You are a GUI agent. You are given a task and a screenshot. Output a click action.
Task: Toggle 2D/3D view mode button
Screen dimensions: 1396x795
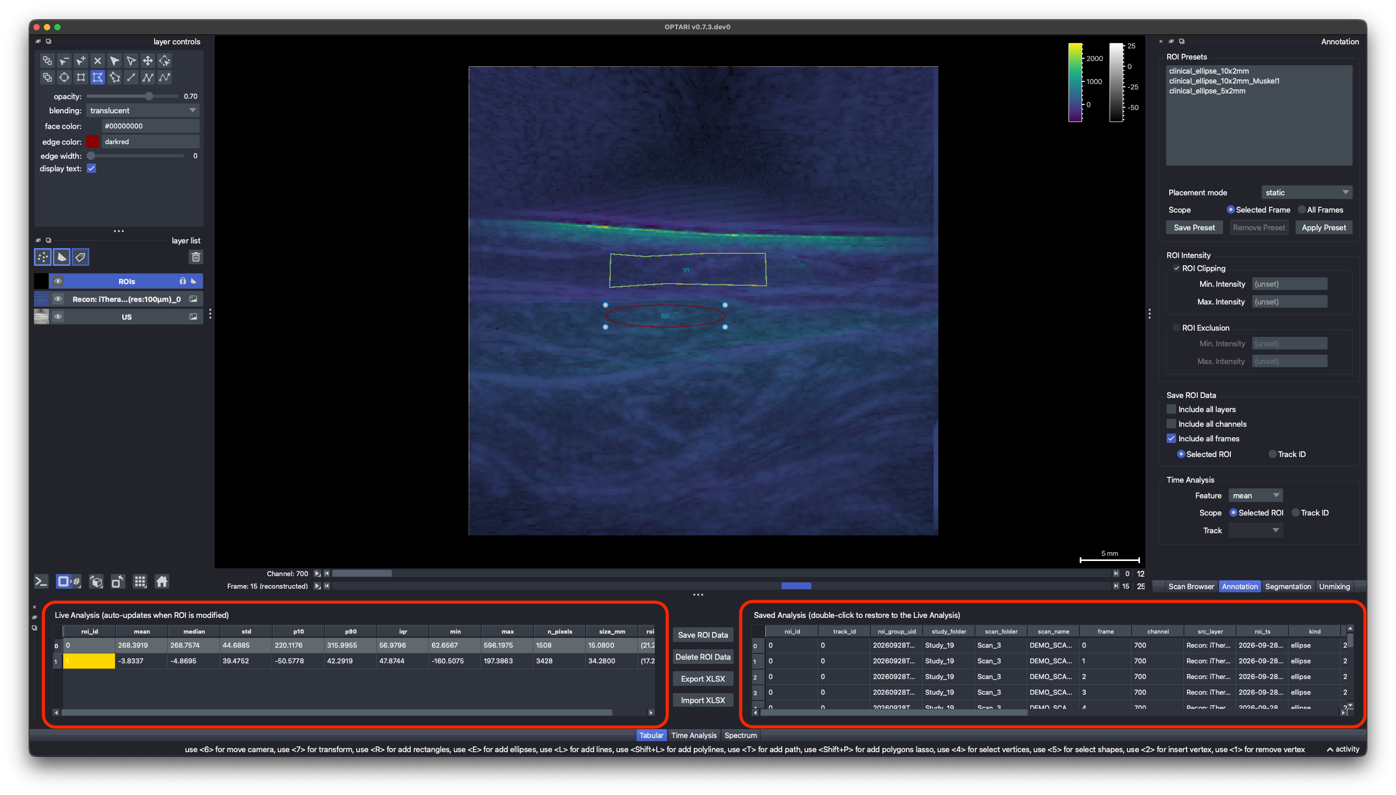(69, 581)
